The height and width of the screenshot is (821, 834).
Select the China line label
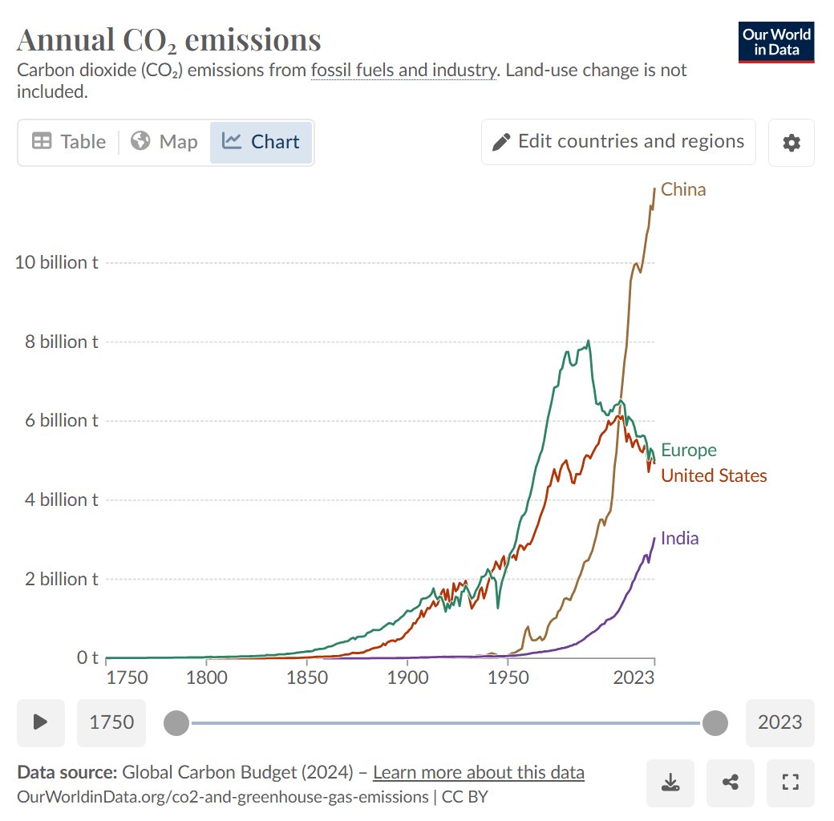tap(683, 190)
